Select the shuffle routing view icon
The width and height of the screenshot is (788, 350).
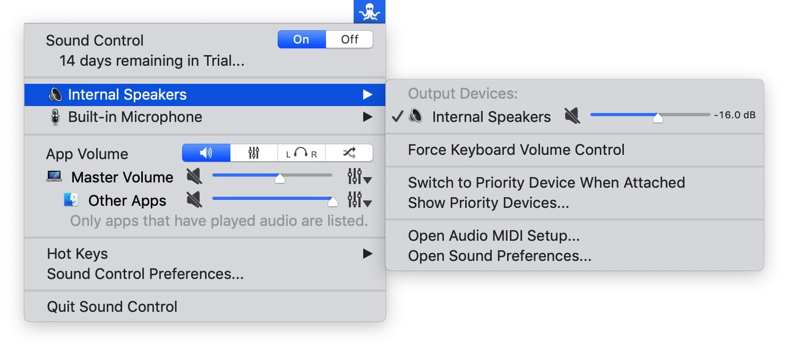pyautogui.click(x=349, y=153)
